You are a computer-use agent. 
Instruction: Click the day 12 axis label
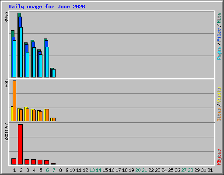click(85, 170)
